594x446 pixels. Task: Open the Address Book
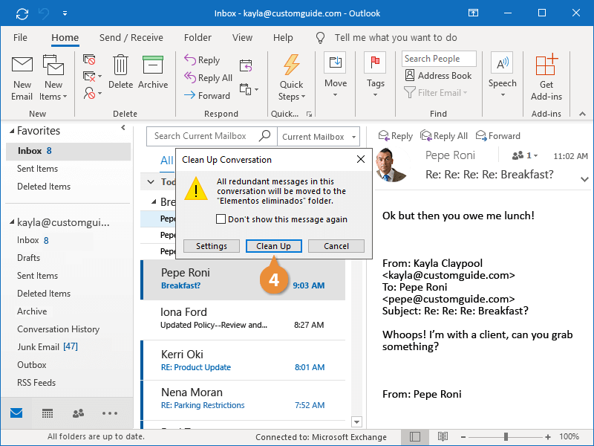tap(438, 76)
